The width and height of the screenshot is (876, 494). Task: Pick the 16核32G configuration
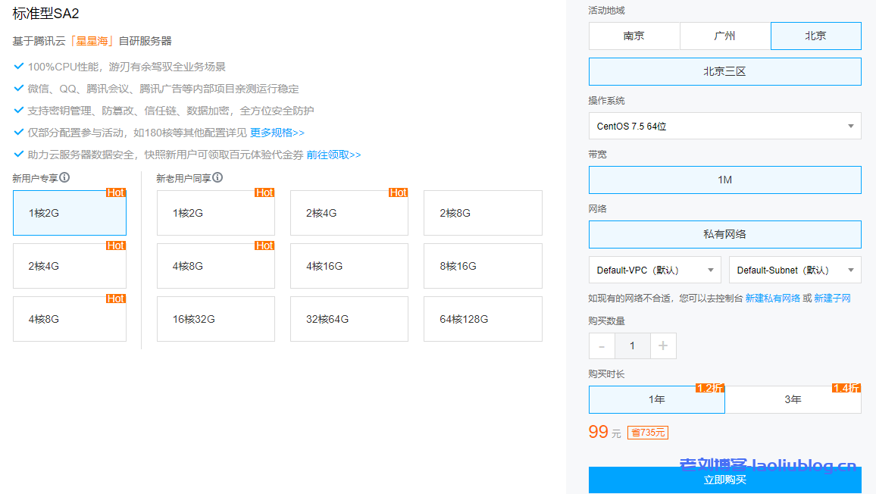215,319
